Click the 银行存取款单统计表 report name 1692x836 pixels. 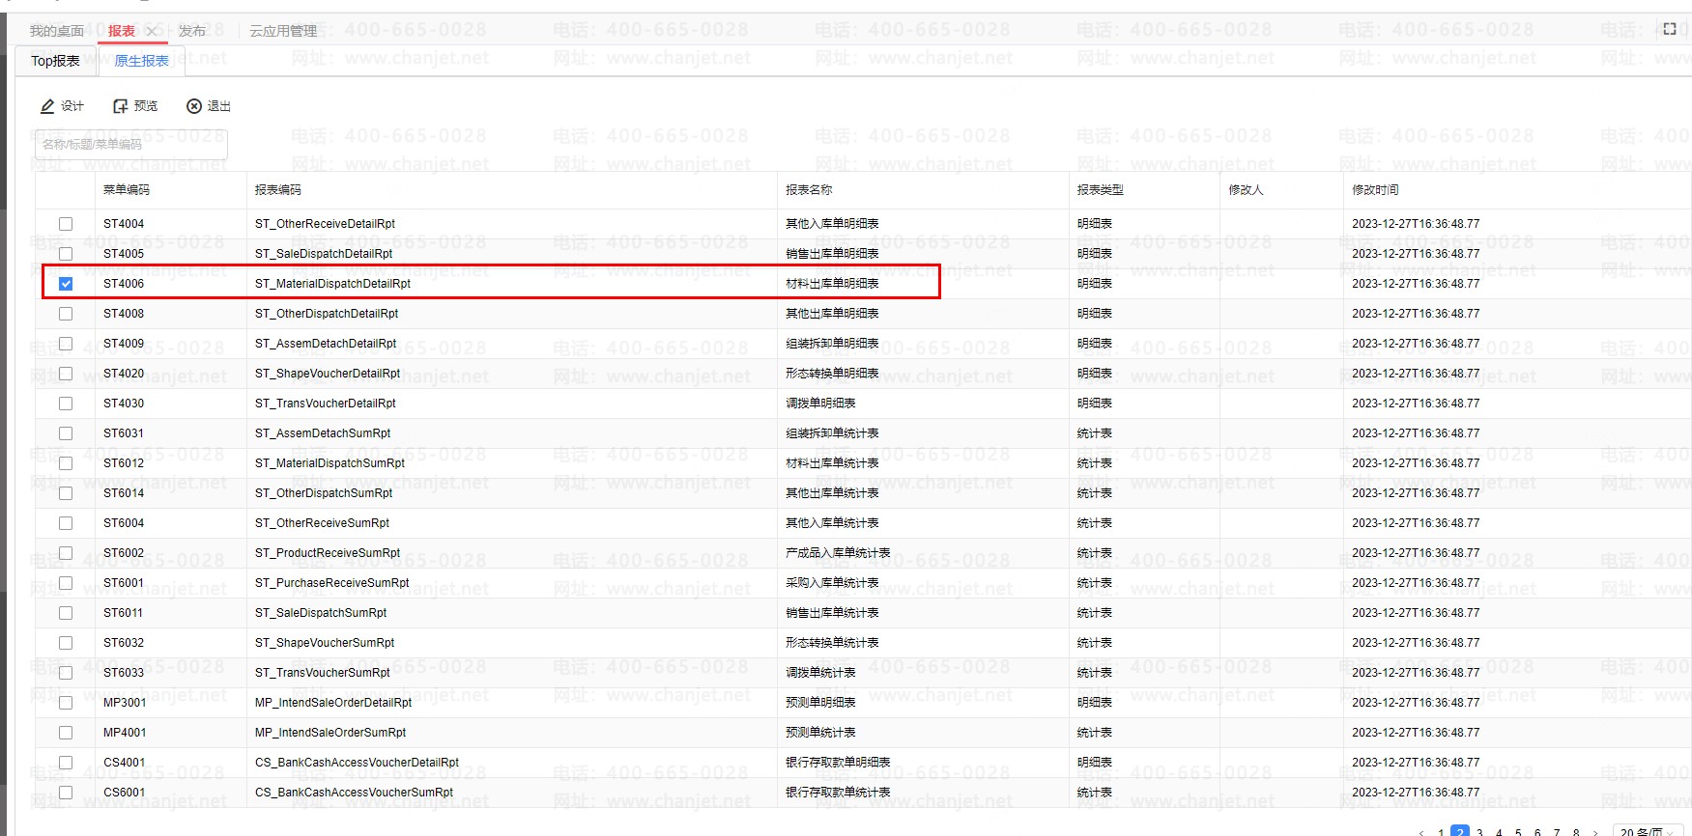point(838,793)
